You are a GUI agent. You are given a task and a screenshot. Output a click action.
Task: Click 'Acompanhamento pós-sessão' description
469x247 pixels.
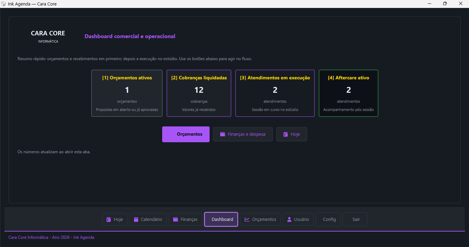click(348, 110)
